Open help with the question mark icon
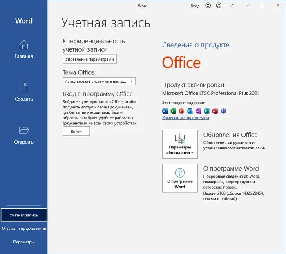 point(232,6)
